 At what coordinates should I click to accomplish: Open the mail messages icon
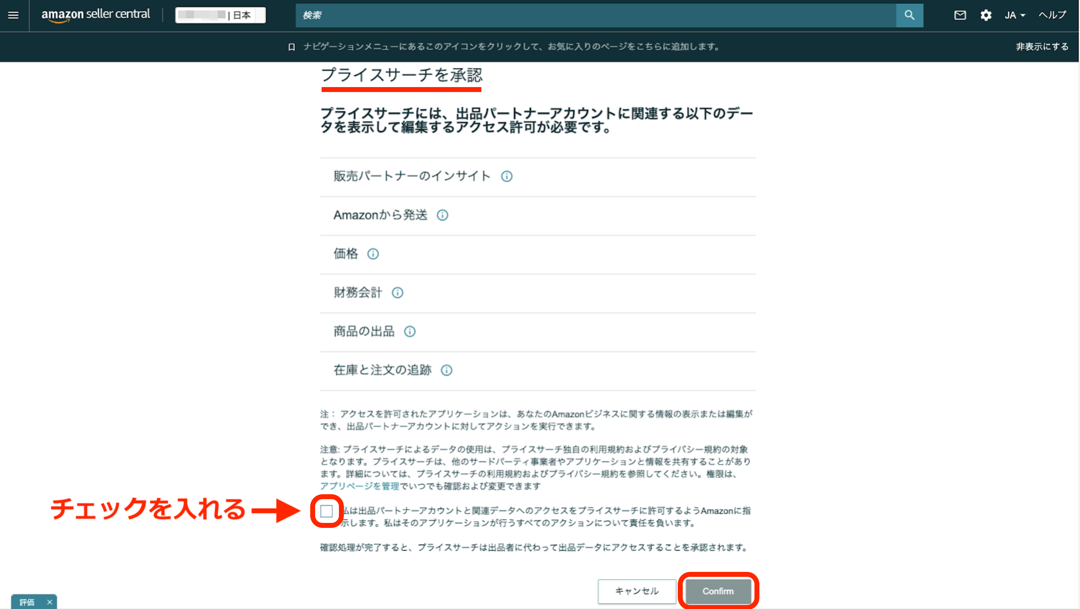960,15
